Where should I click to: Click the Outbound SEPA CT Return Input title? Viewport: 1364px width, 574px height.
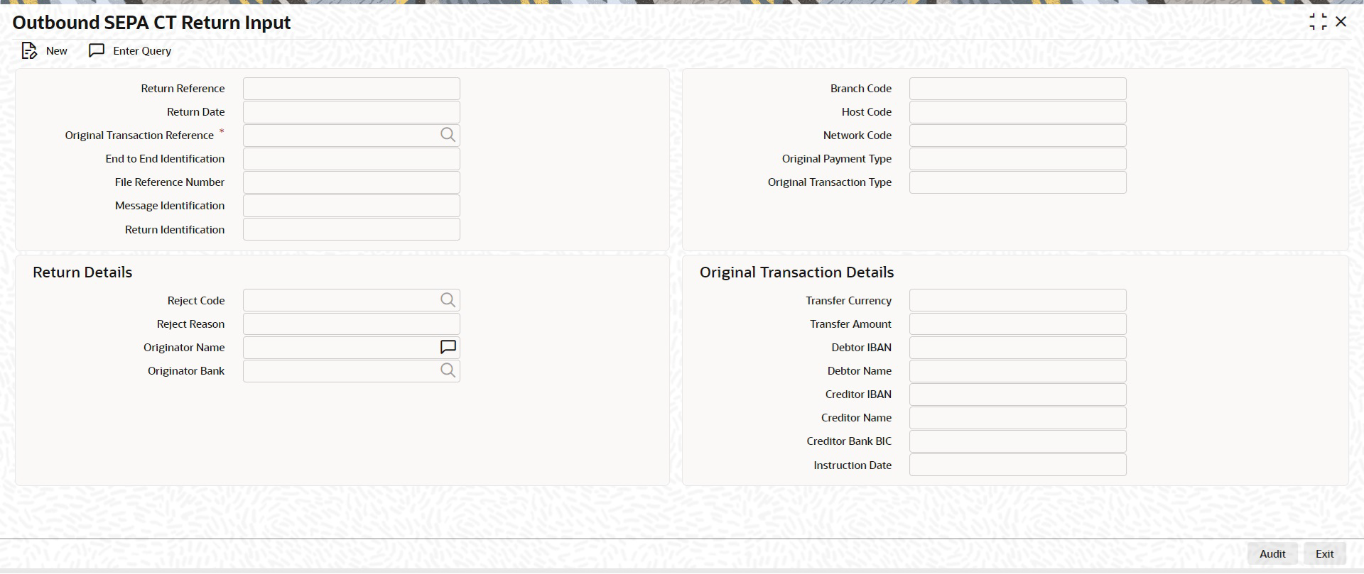151,23
